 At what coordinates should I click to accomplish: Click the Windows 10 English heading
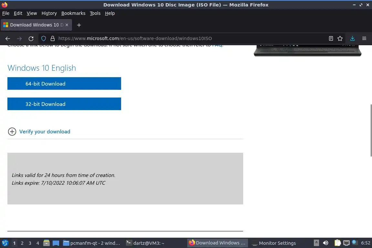42,68
